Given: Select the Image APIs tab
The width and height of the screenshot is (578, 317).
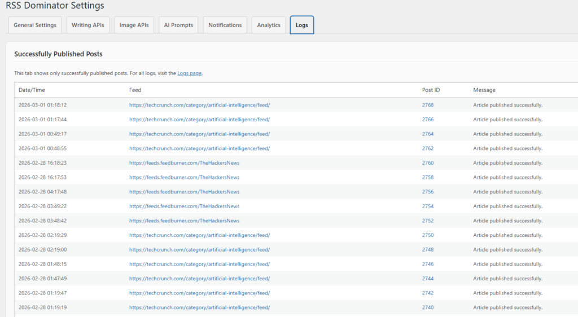Looking at the screenshot, I should 134,25.
